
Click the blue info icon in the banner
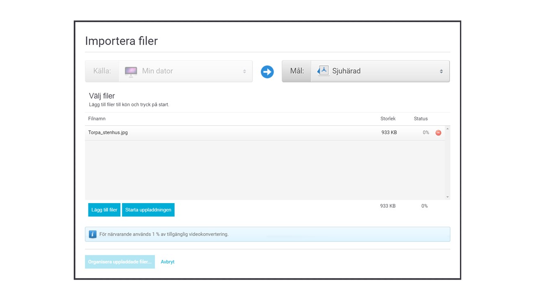[93, 234]
